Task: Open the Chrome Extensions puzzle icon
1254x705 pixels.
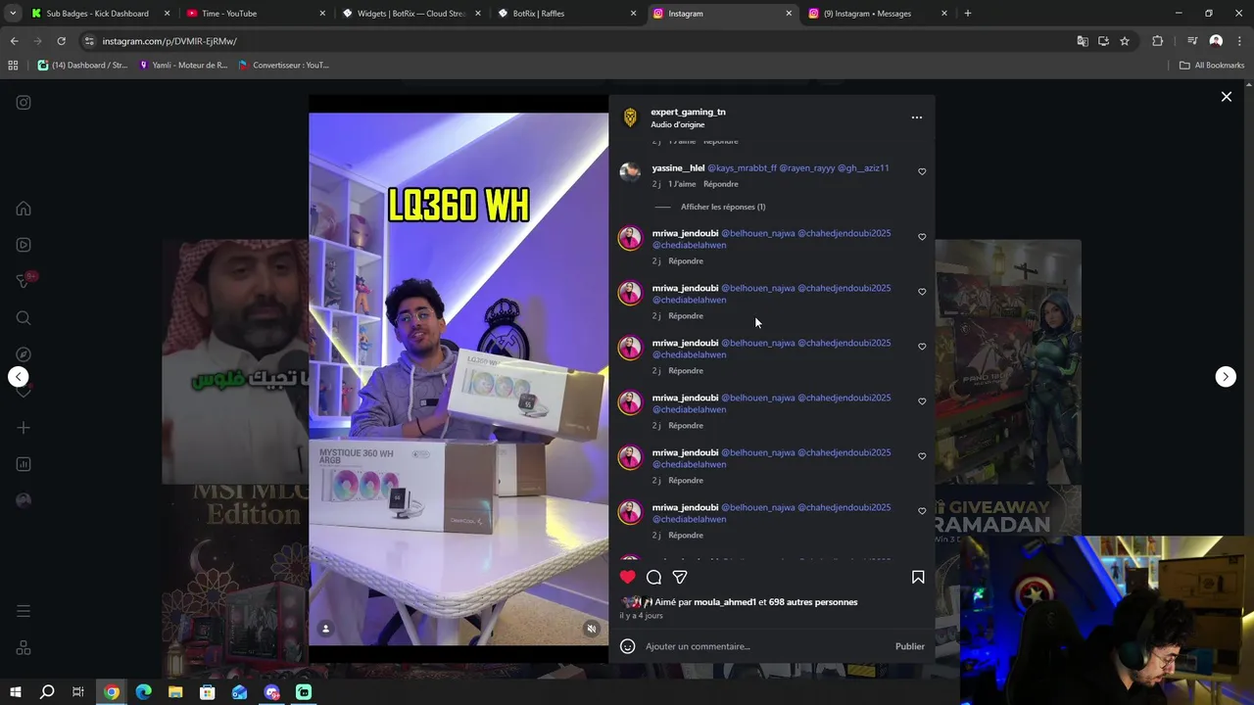Action: 1158,41
